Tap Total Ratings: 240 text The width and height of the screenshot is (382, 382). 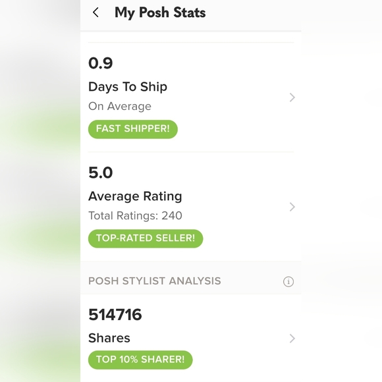click(x=135, y=215)
